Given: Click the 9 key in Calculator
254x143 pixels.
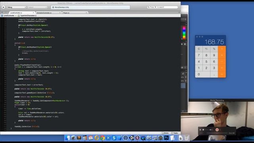Looking at the screenshot, I should [214, 55].
